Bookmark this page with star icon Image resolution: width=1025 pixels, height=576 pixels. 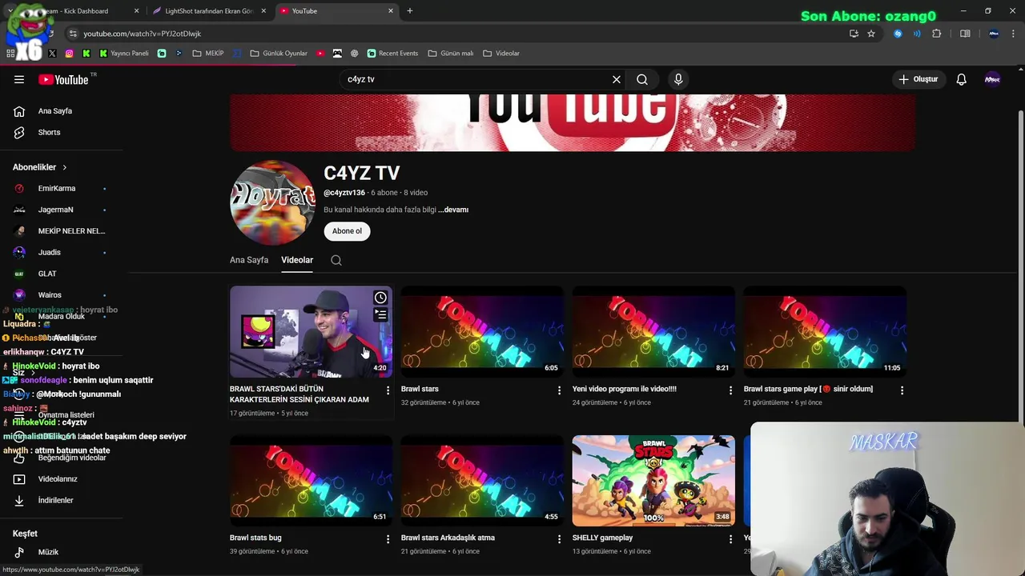pos(871,34)
